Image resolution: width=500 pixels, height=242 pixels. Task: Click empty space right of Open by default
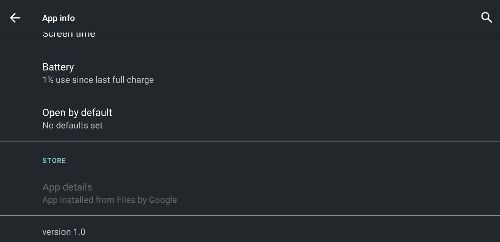click(x=321, y=118)
